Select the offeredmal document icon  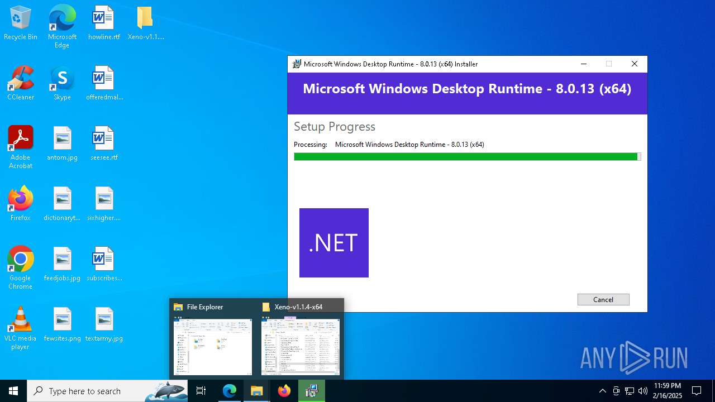(104, 84)
